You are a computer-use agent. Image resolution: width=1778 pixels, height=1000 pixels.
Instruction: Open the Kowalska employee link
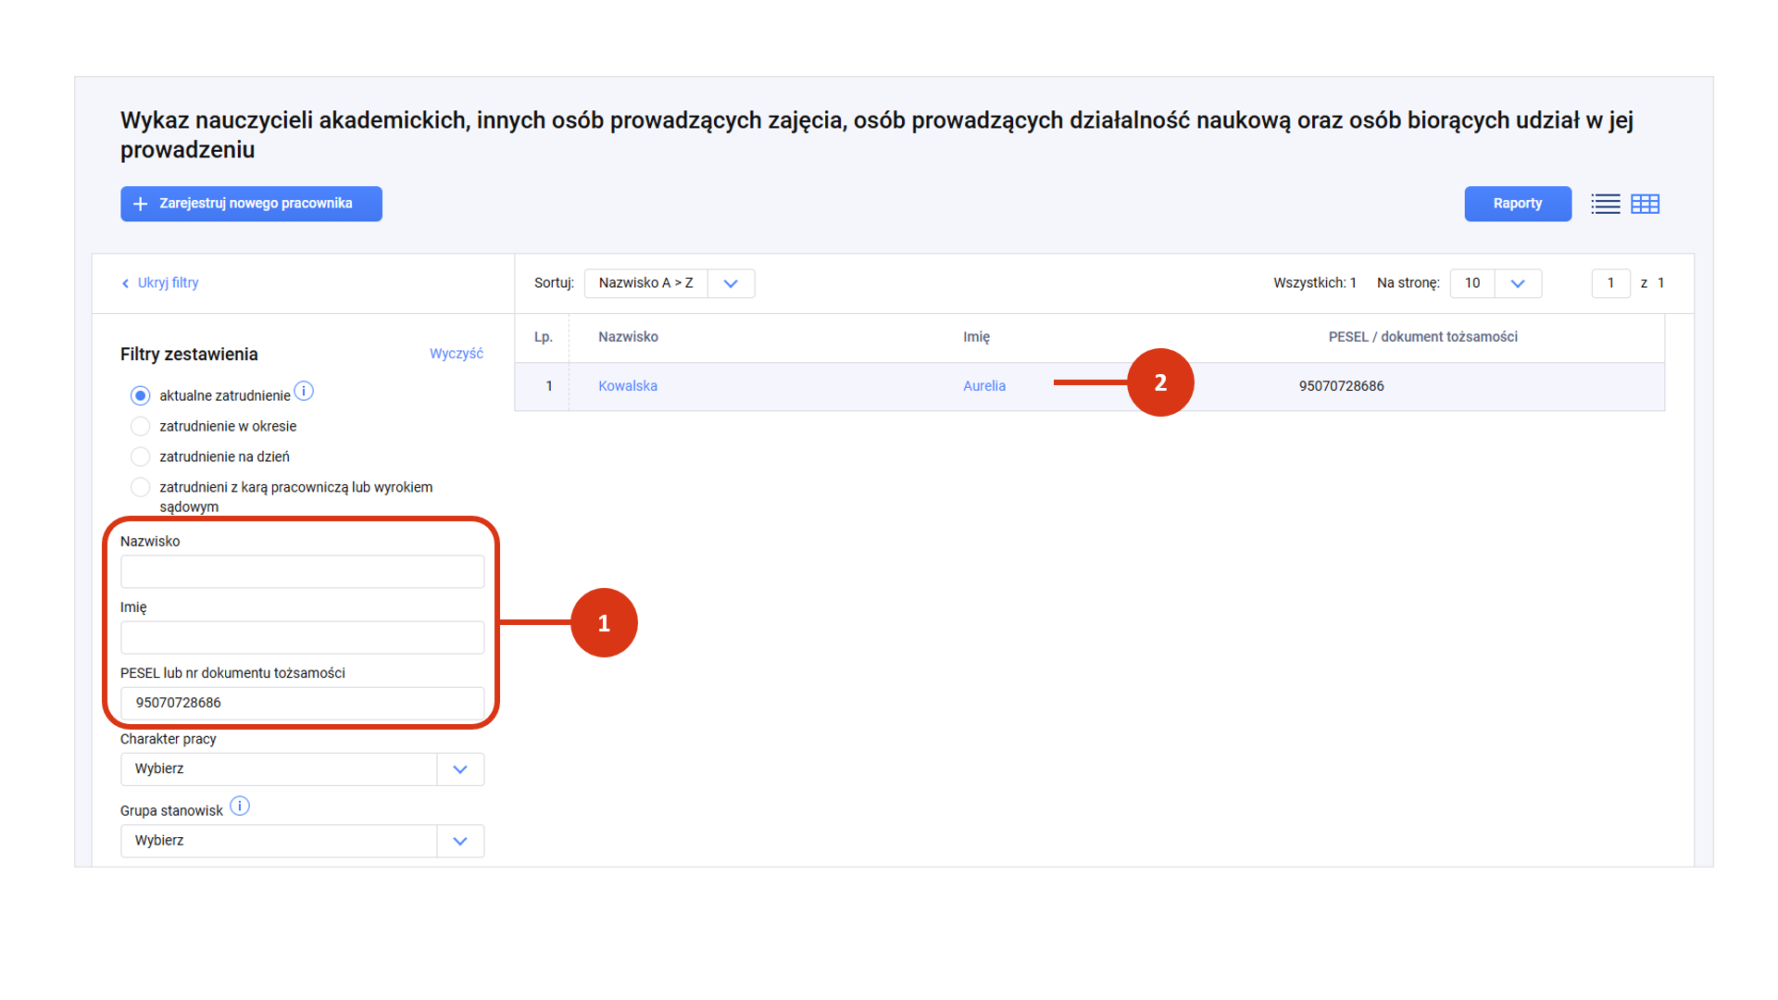pos(628,386)
